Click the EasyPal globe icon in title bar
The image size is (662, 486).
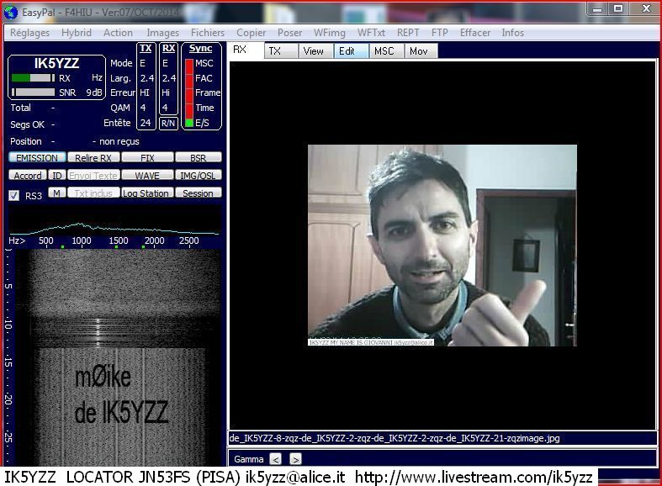coord(10,11)
